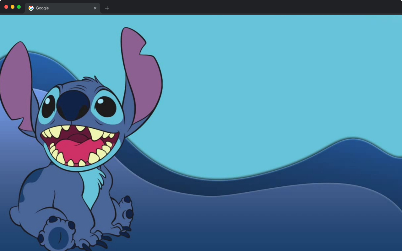Click the purple ear on the left
402x251 pixels.
coord(16,85)
